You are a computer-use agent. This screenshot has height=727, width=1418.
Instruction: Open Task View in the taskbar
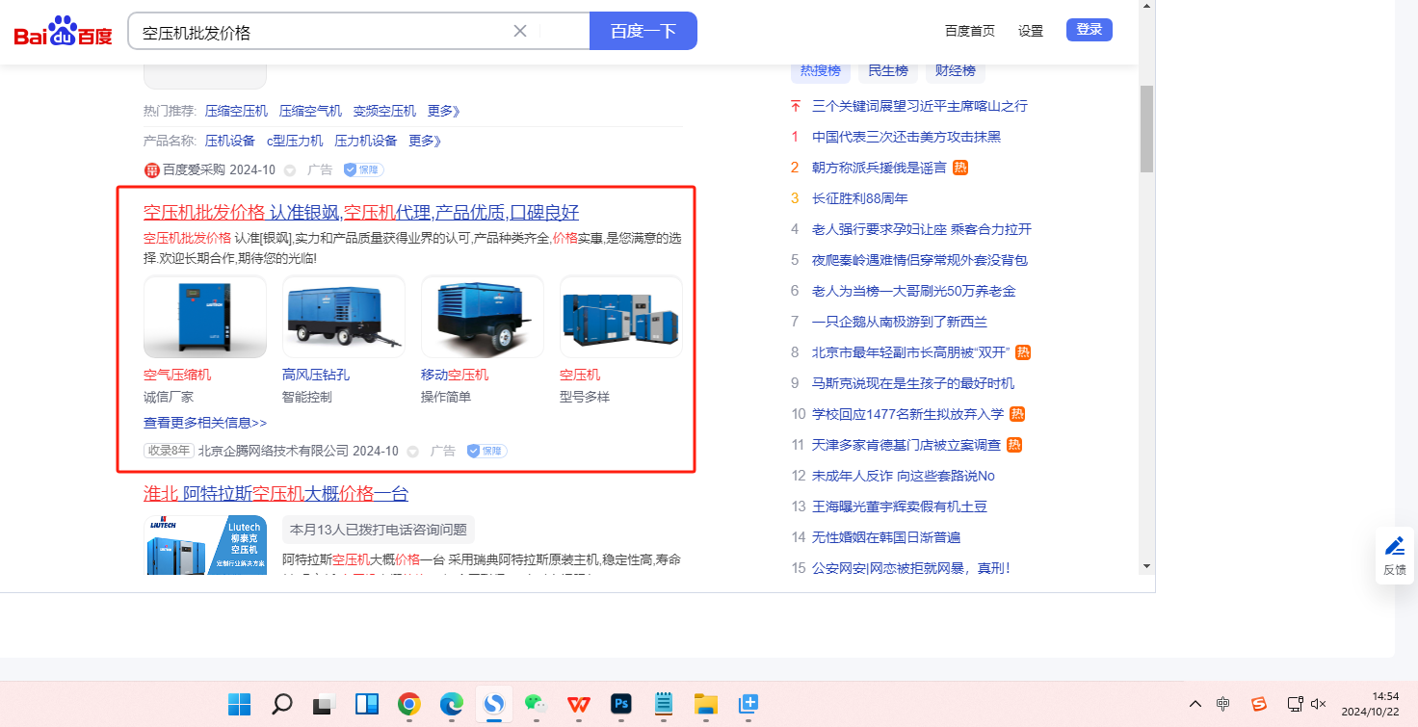point(324,704)
